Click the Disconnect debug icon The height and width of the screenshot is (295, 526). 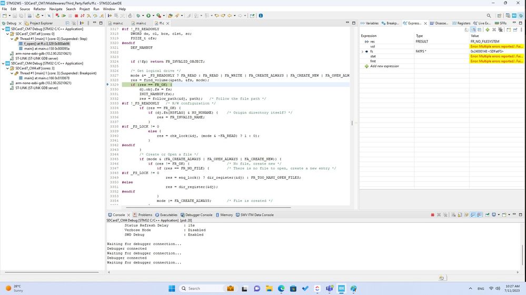point(82,15)
